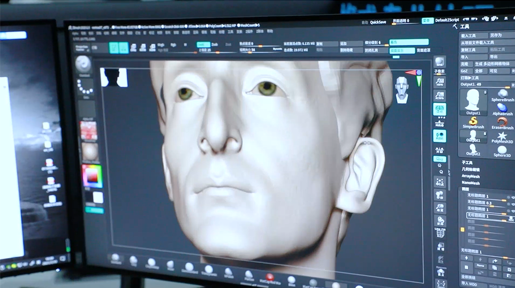The height and width of the screenshot is (288, 515).
Task: Toggle the Draw mode button
Action: pos(124,48)
